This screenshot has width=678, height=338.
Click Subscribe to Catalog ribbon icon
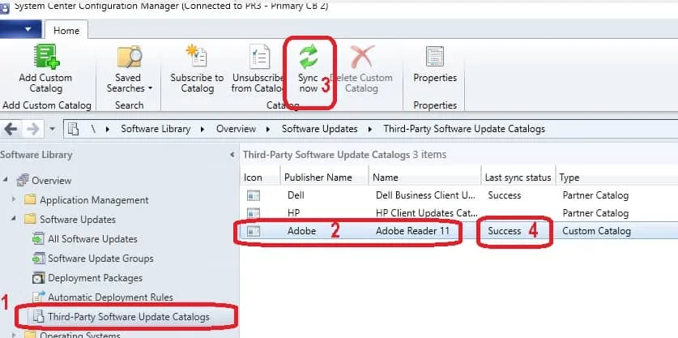pos(196,57)
